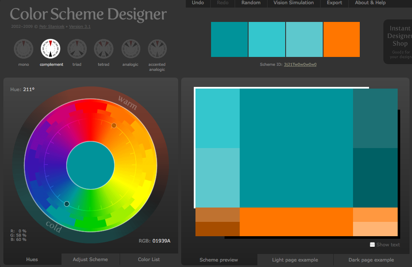This screenshot has width=412, height=267.
Task: Open the Color List tab
Action: 149,259
